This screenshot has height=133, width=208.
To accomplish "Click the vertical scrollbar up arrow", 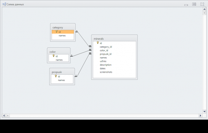I will 204,9.
